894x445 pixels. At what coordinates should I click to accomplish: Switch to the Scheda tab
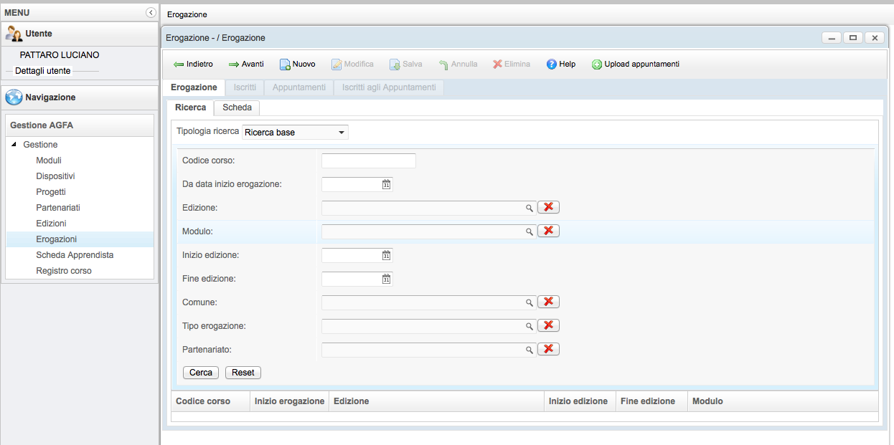237,107
